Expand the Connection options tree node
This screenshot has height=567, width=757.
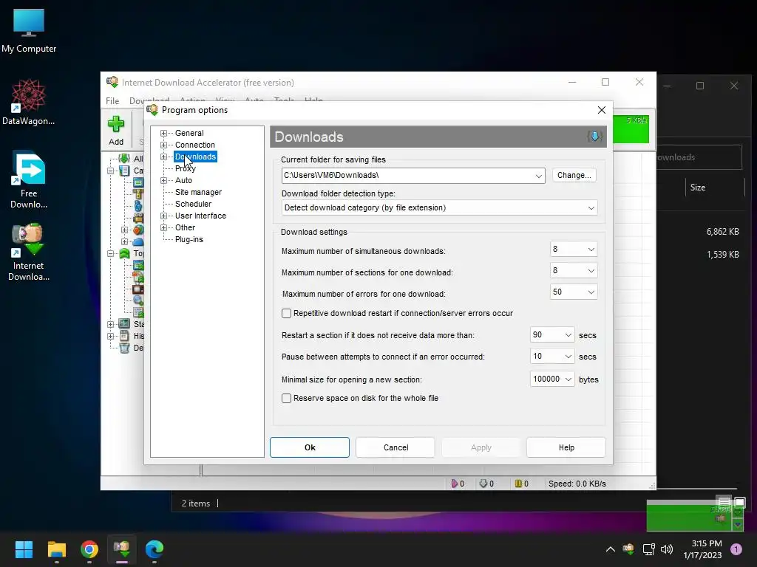163,145
